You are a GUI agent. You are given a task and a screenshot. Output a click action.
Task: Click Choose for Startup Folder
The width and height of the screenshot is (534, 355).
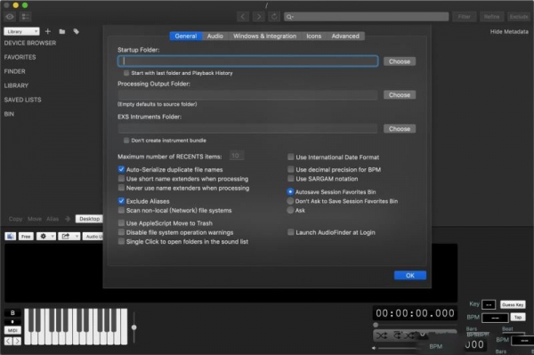click(x=400, y=61)
